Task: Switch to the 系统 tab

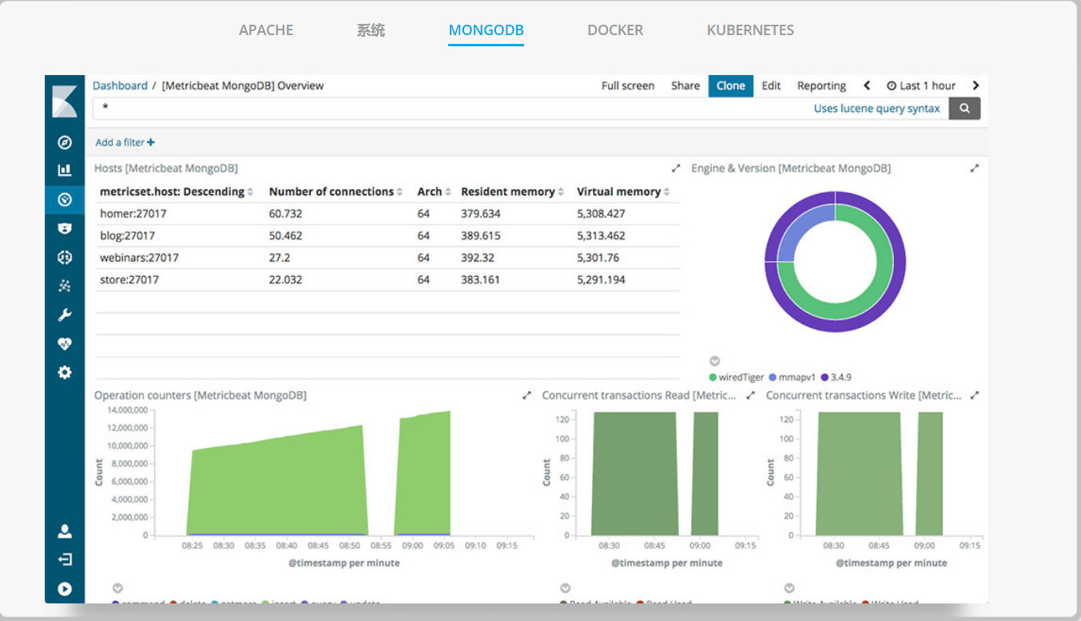Action: point(371,30)
